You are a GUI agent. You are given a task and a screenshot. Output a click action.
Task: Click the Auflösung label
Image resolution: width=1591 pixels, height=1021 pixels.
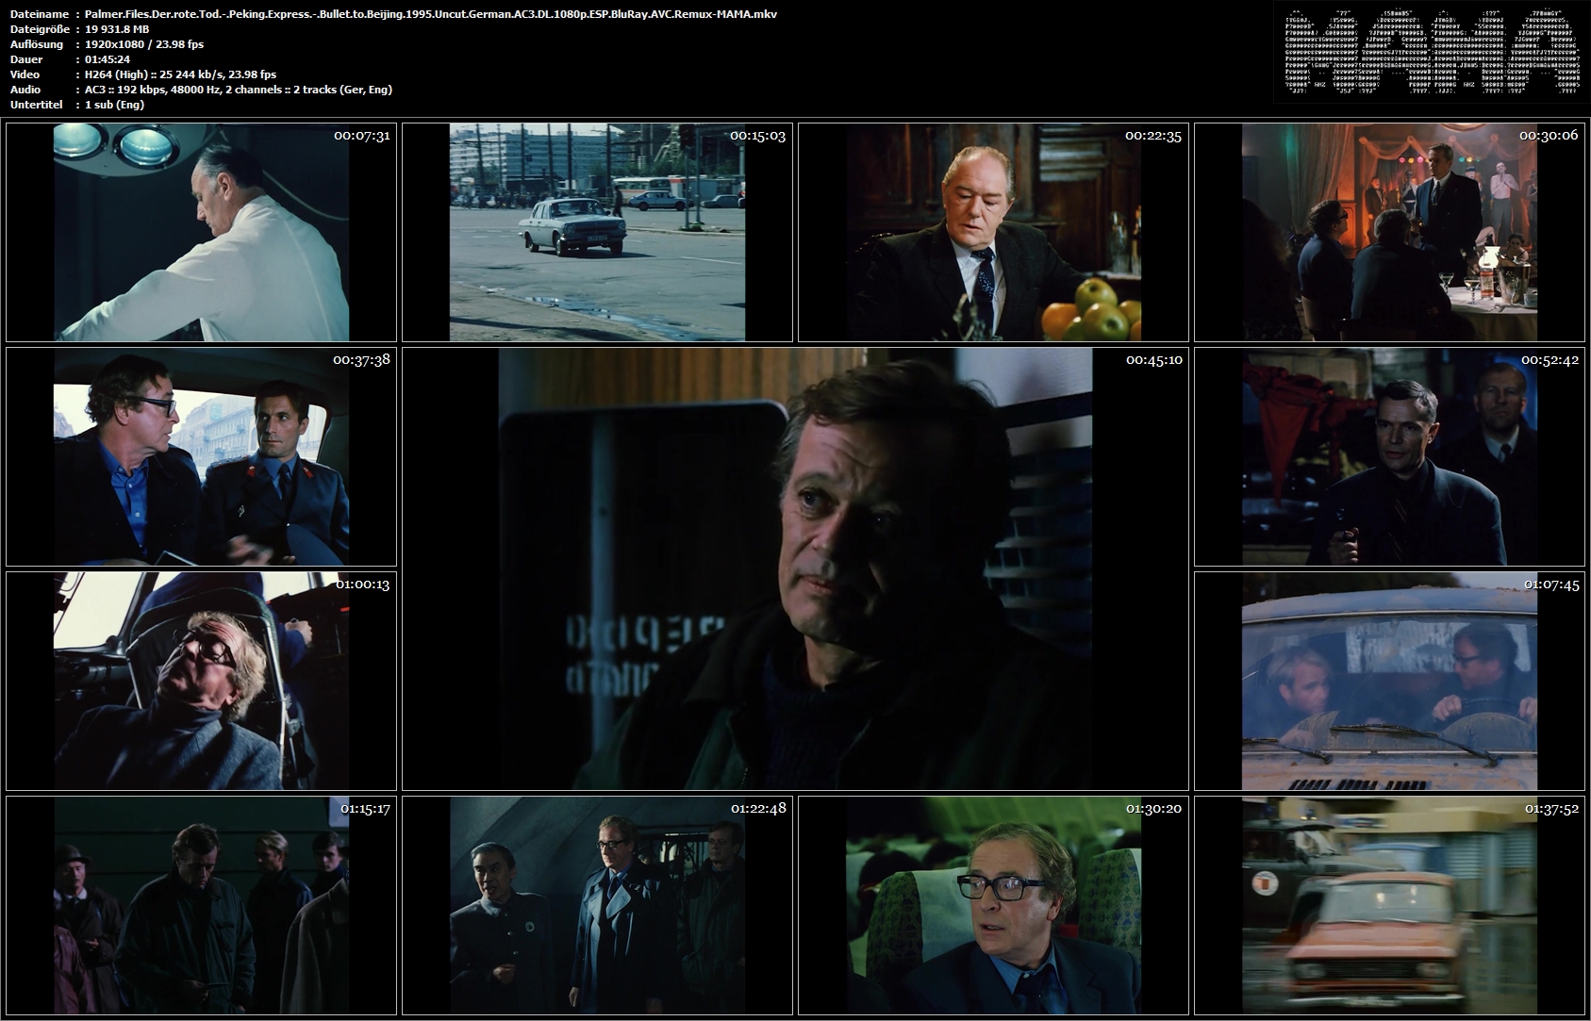tap(37, 44)
